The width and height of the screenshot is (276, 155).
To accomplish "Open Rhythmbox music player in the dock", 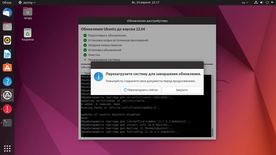I will coord(7,40).
